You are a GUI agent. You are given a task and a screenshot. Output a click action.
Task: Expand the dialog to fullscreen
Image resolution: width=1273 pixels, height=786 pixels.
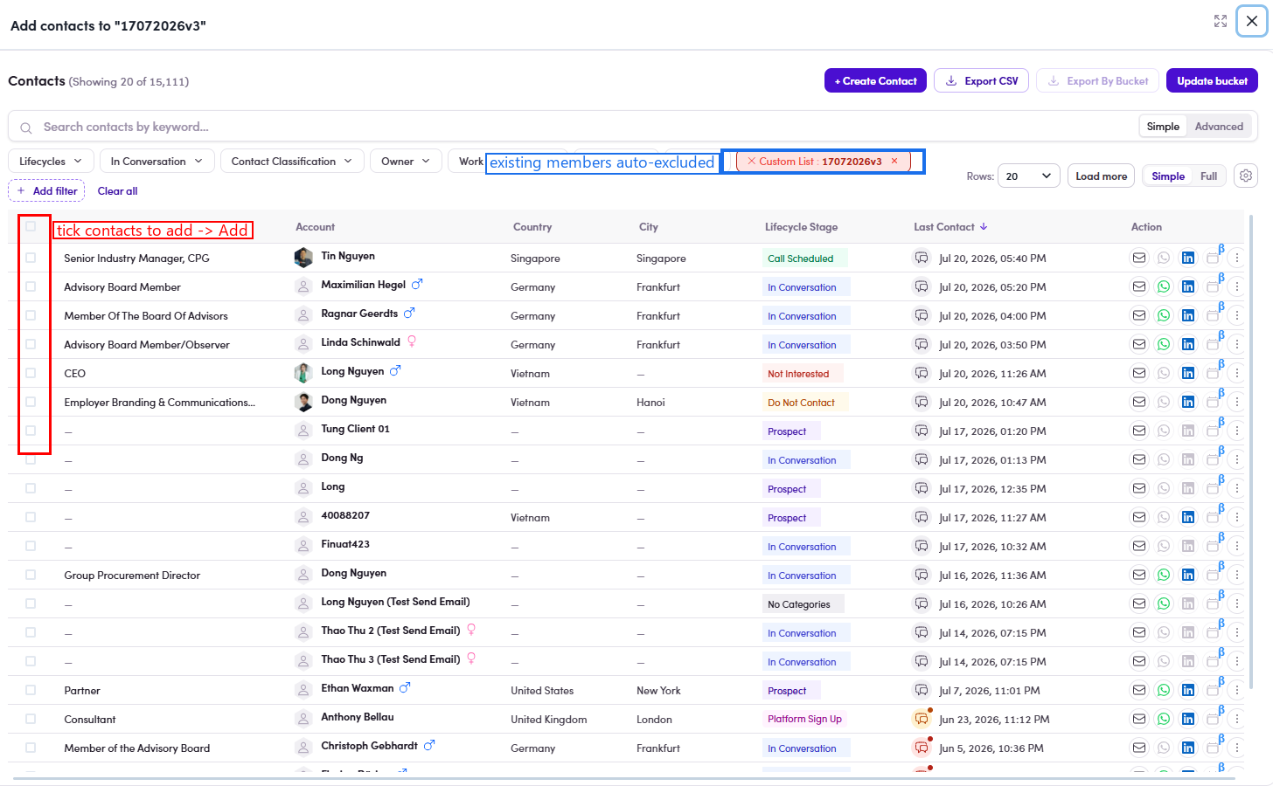pos(1221,21)
